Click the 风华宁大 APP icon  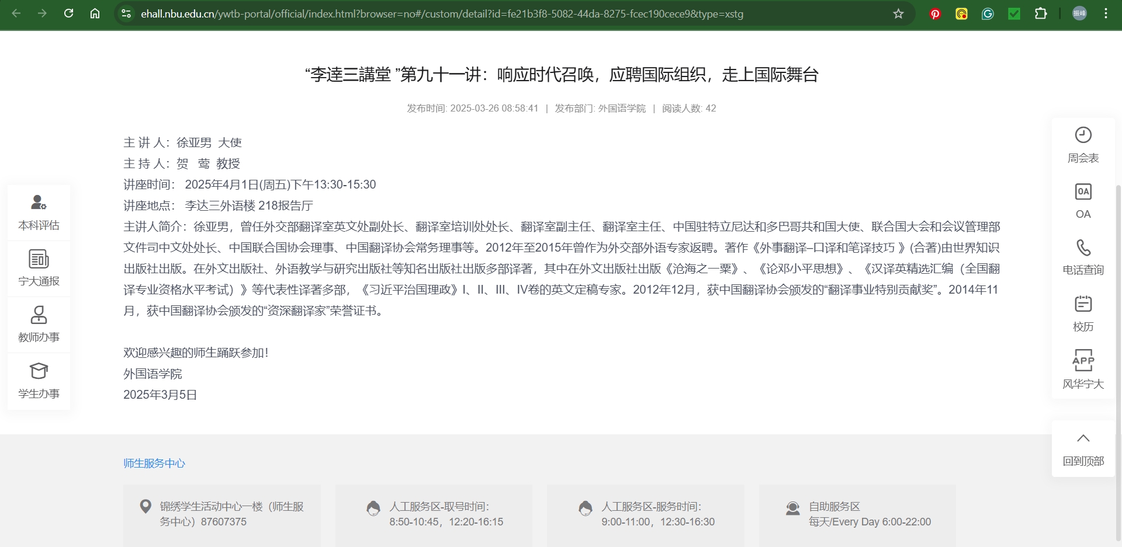(x=1083, y=361)
